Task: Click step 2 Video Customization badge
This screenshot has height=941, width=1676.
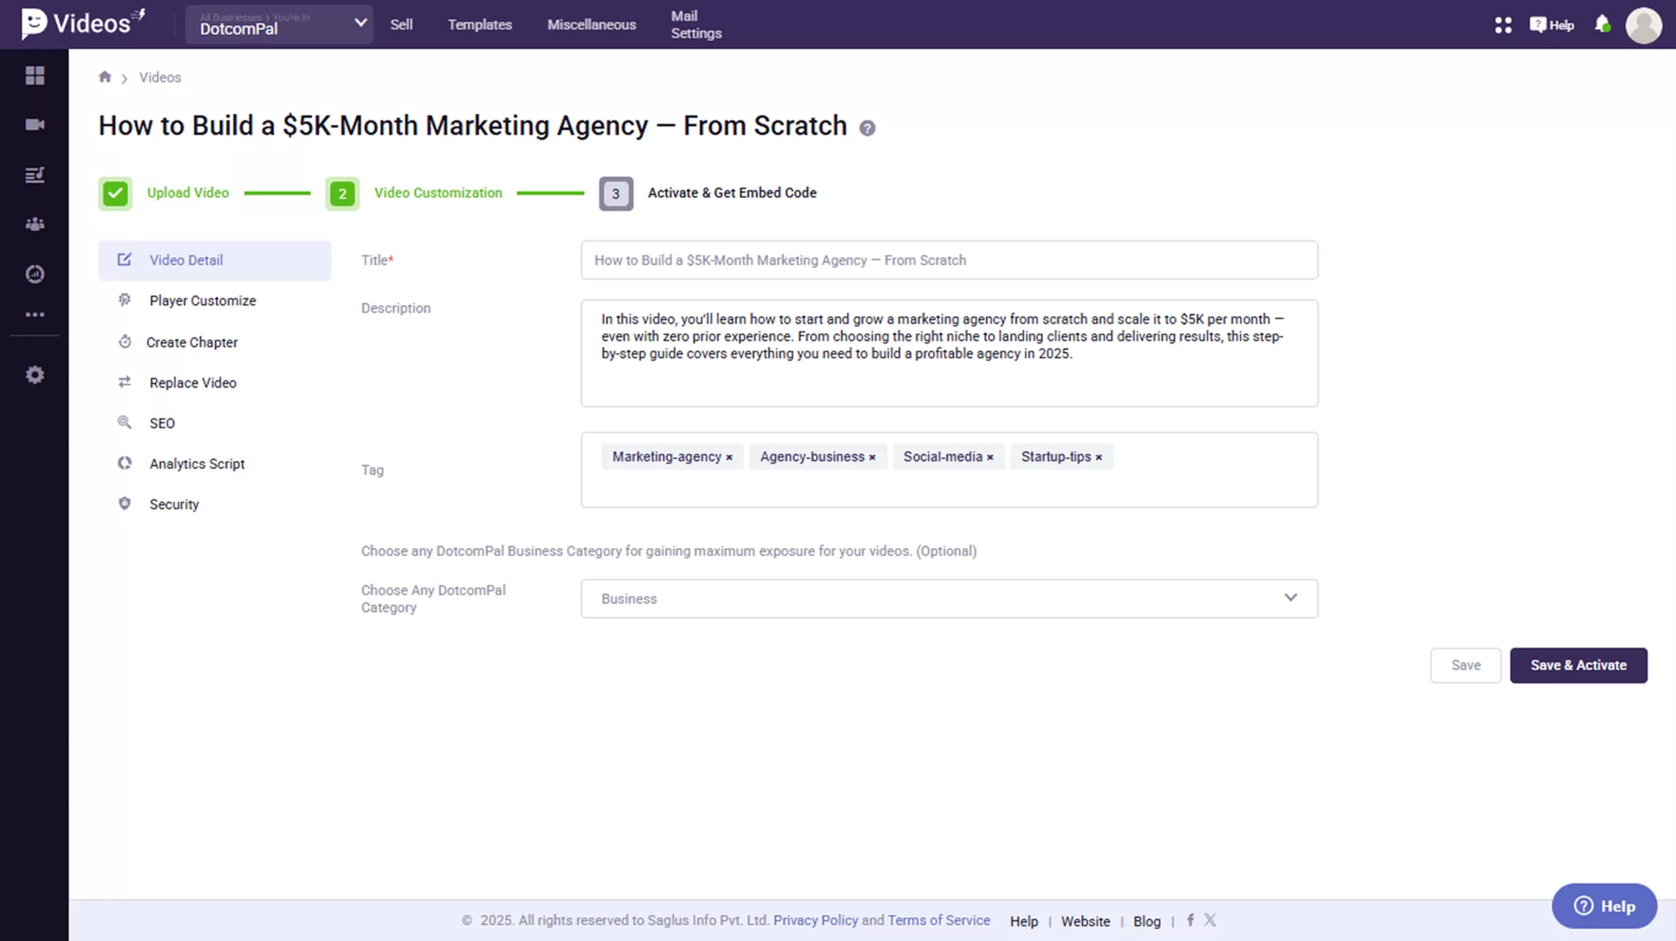Action: [342, 194]
